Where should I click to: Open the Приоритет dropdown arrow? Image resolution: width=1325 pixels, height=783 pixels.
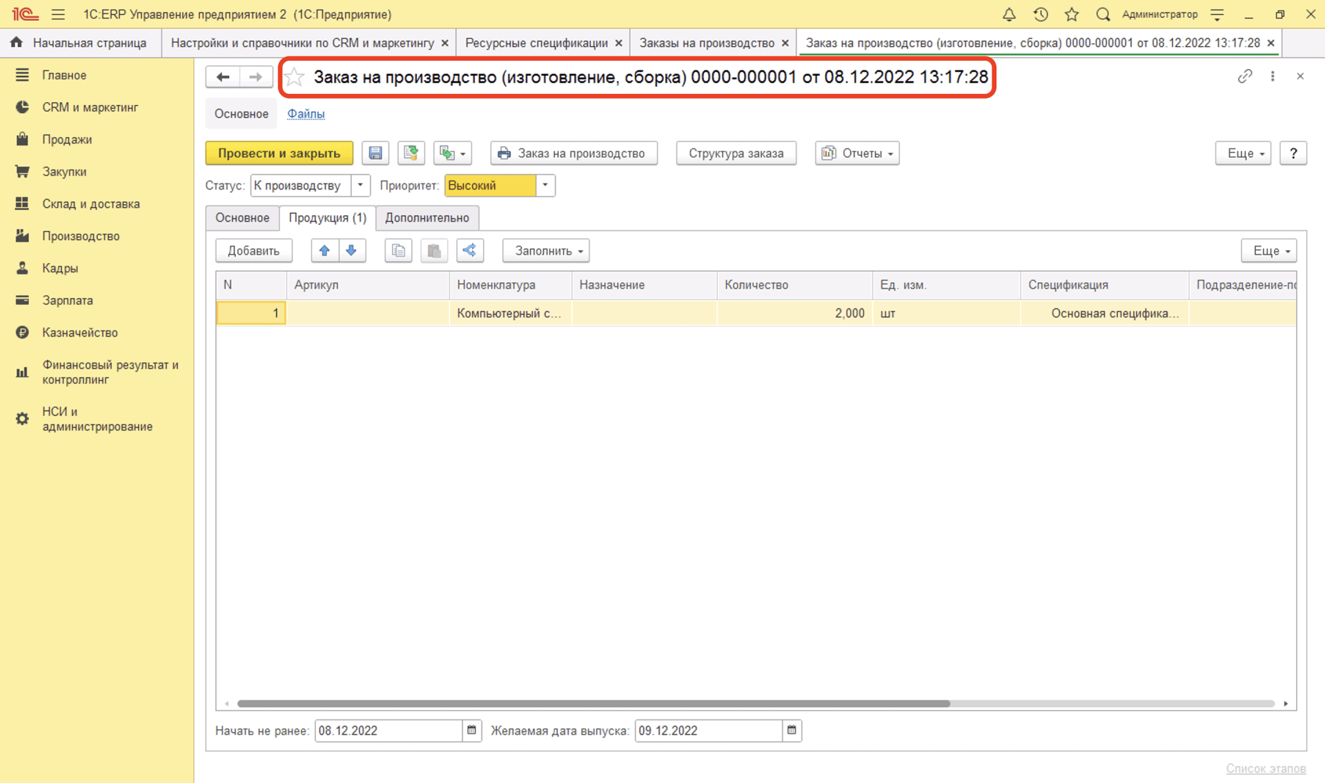pos(545,185)
